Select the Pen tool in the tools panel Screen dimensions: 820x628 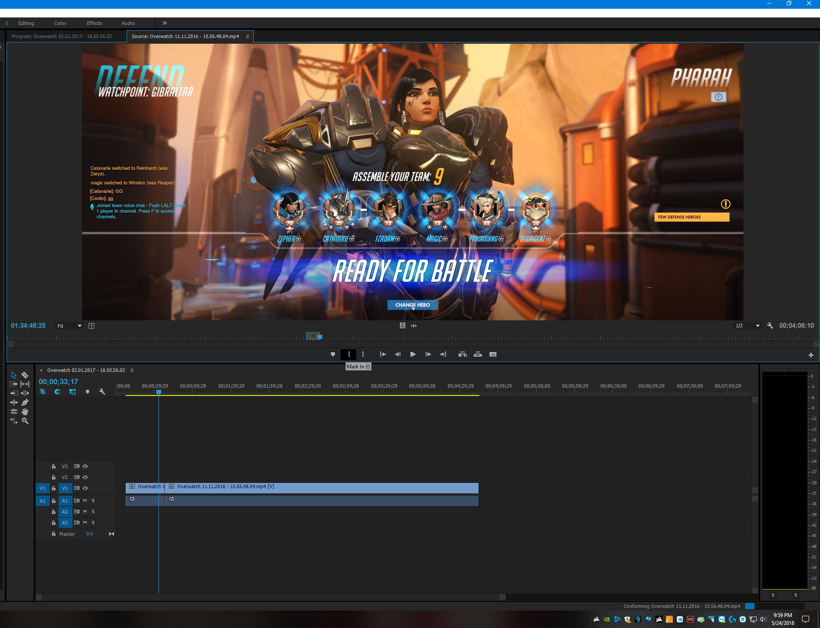25,402
